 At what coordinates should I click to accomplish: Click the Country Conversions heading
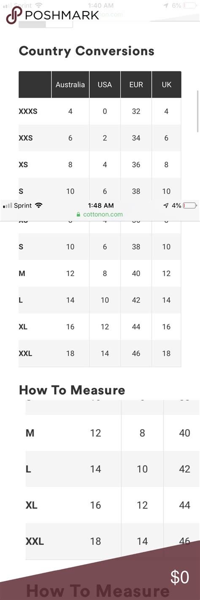(86, 51)
